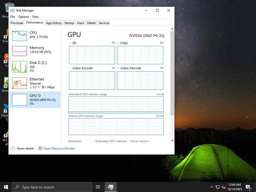Open the network status tray icon
The height and width of the screenshot is (192, 256).
pos(218,187)
